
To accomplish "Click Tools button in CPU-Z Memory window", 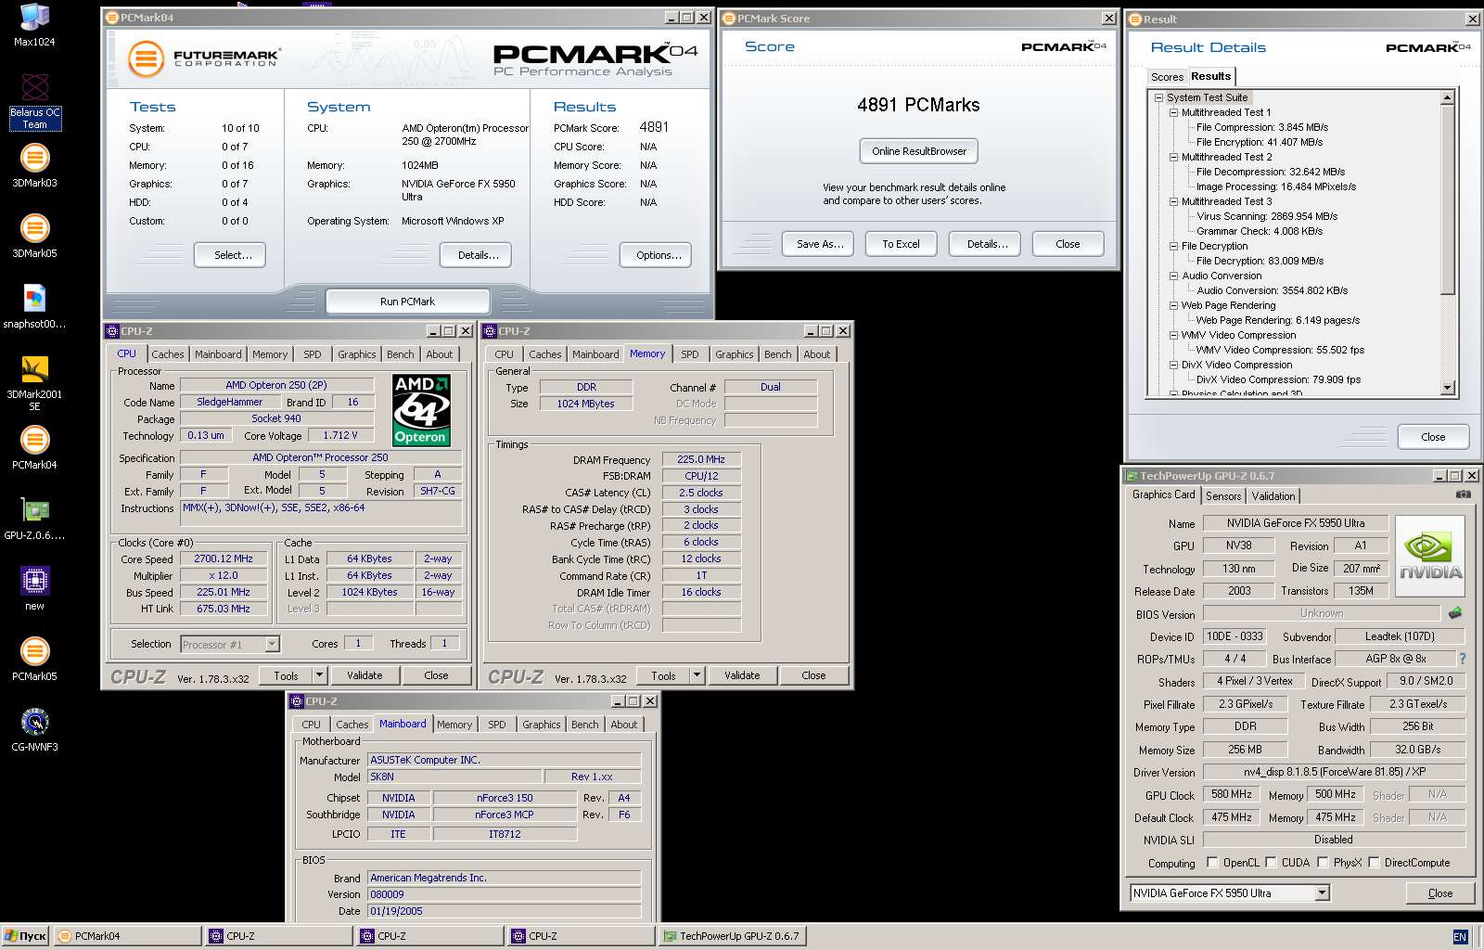I will point(663,675).
